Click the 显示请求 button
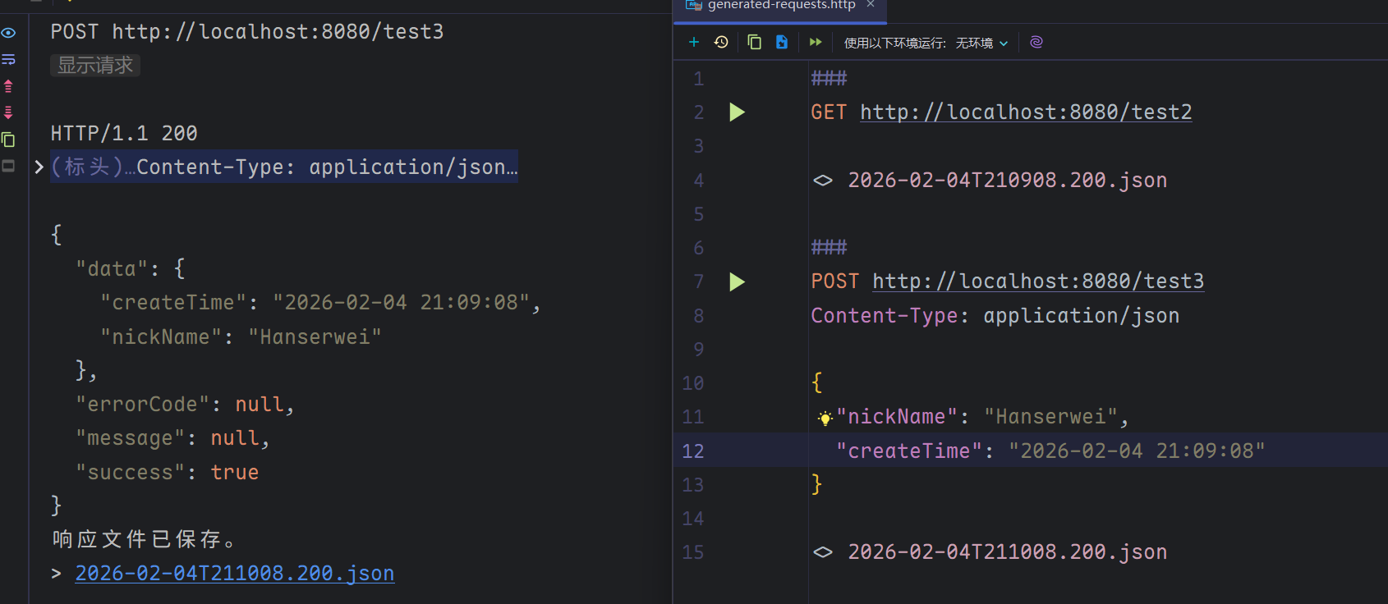Viewport: 1388px width, 604px height. click(x=95, y=66)
